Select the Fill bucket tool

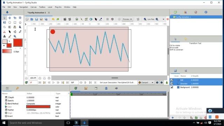(x=15, y=31)
